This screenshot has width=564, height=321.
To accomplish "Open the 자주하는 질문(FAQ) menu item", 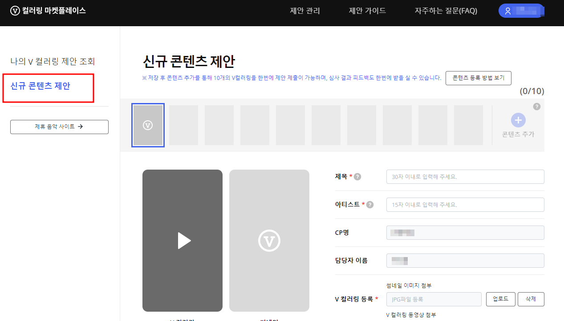I will point(445,11).
